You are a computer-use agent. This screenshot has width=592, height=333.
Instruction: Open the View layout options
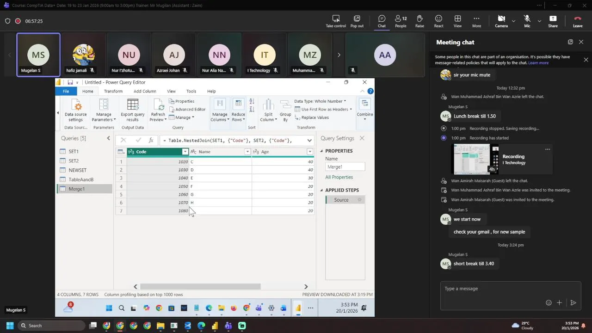(457, 21)
